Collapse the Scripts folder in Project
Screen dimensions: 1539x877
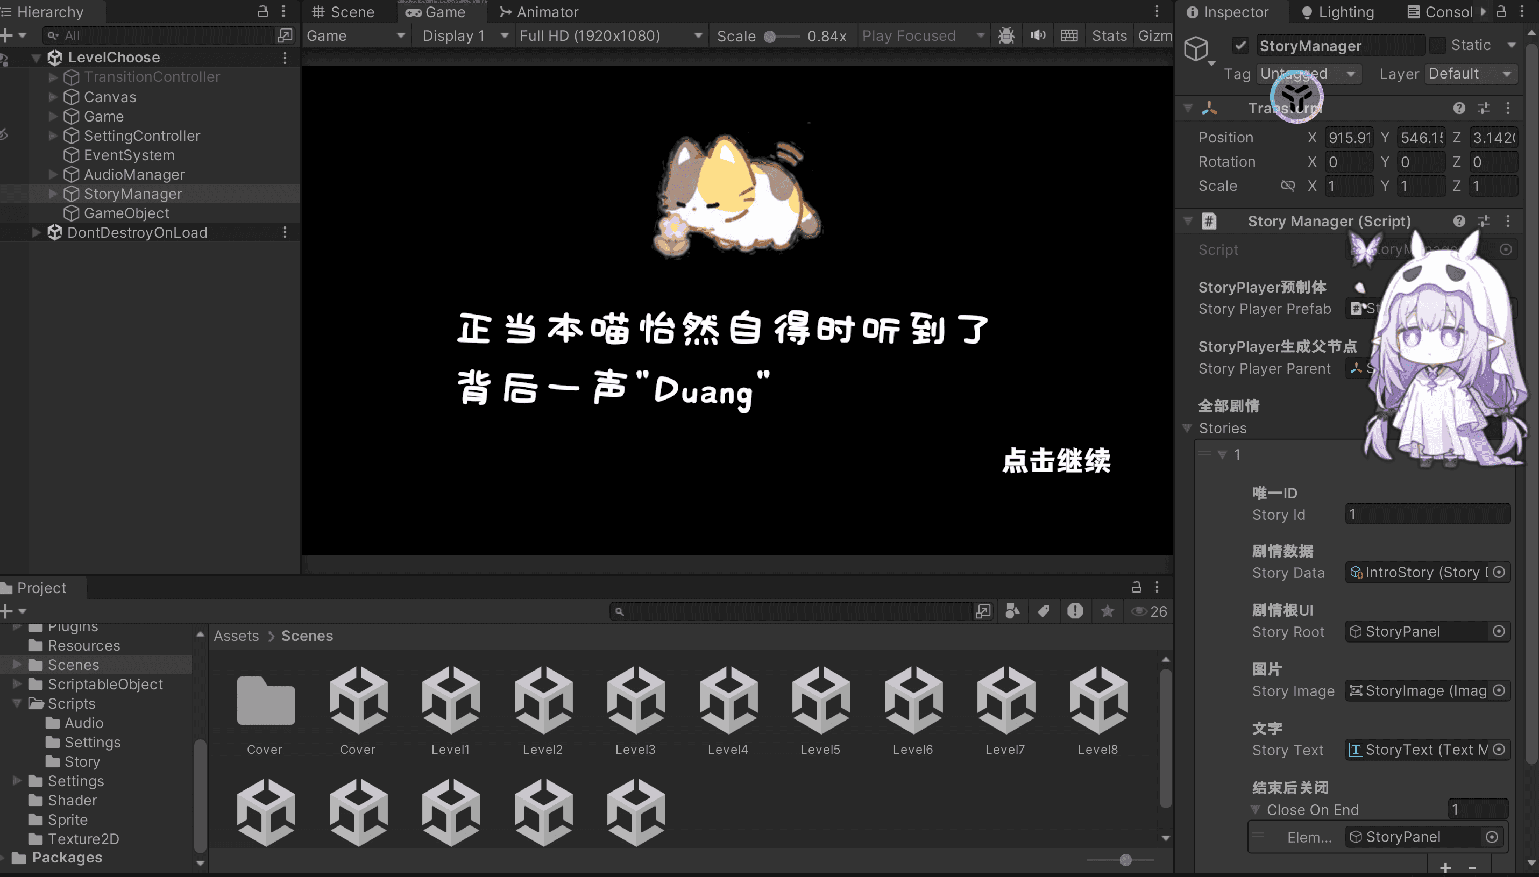point(17,703)
